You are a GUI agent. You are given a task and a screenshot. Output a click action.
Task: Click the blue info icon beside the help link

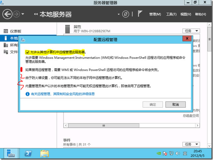point(27,94)
